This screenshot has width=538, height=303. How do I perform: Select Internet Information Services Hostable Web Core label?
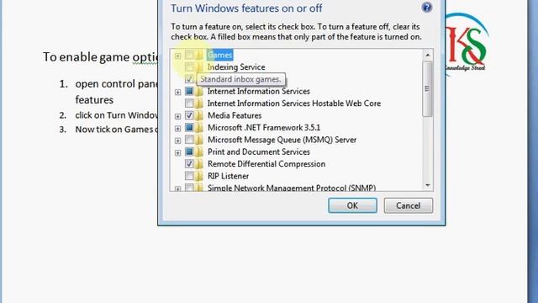point(294,103)
